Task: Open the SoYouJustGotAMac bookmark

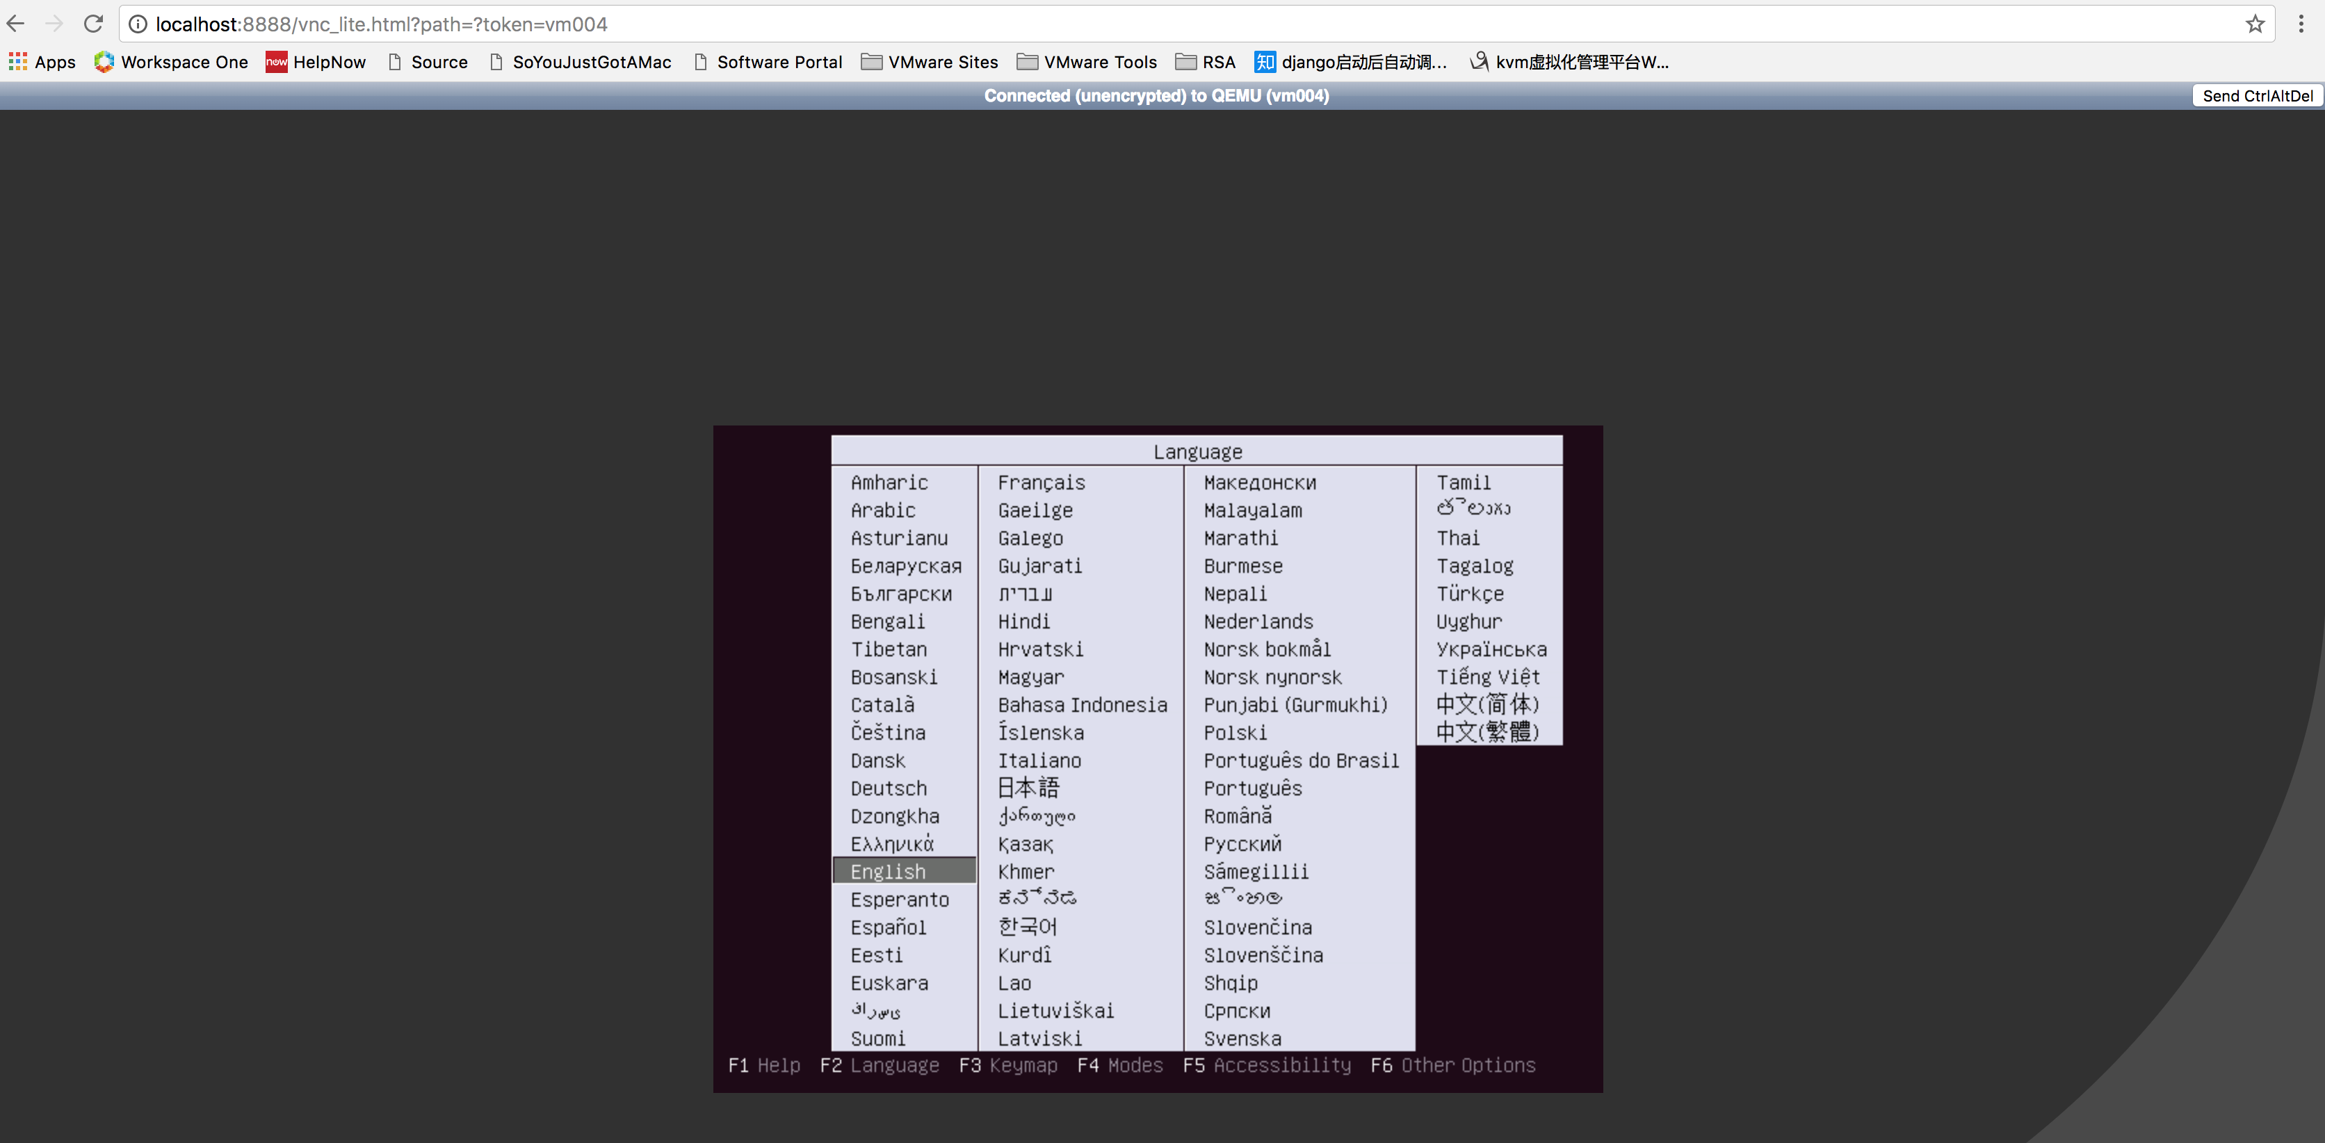Action: (581, 63)
